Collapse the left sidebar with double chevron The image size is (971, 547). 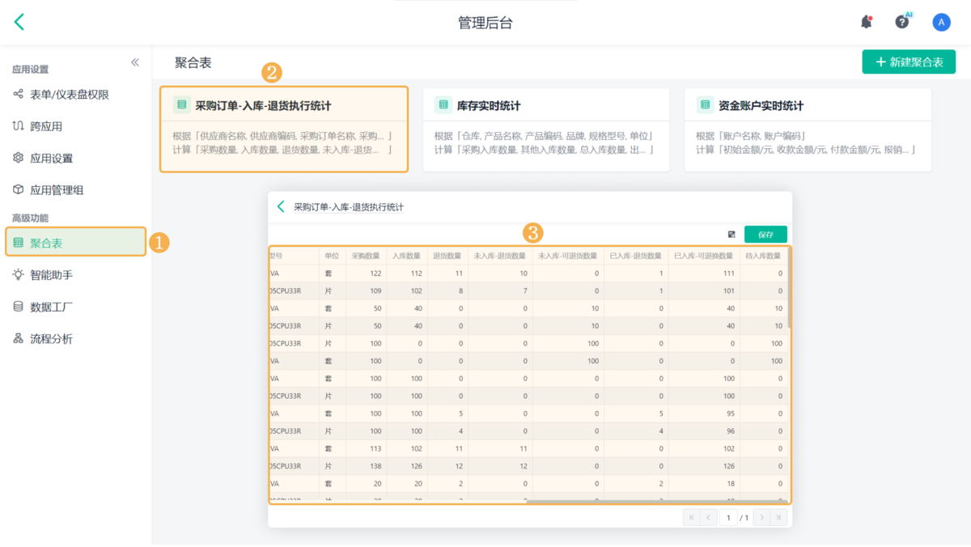(x=135, y=62)
